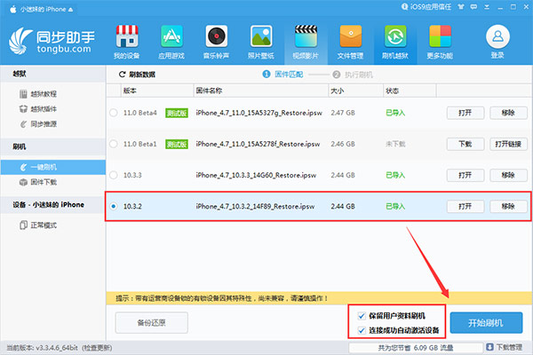The width and height of the screenshot is (533, 355).
Task: Click the 2.47 GB size cell
Action: 343,113
